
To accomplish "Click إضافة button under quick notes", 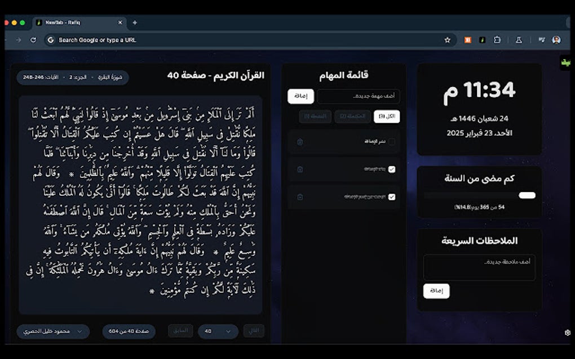I will click(x=436, y=291).
